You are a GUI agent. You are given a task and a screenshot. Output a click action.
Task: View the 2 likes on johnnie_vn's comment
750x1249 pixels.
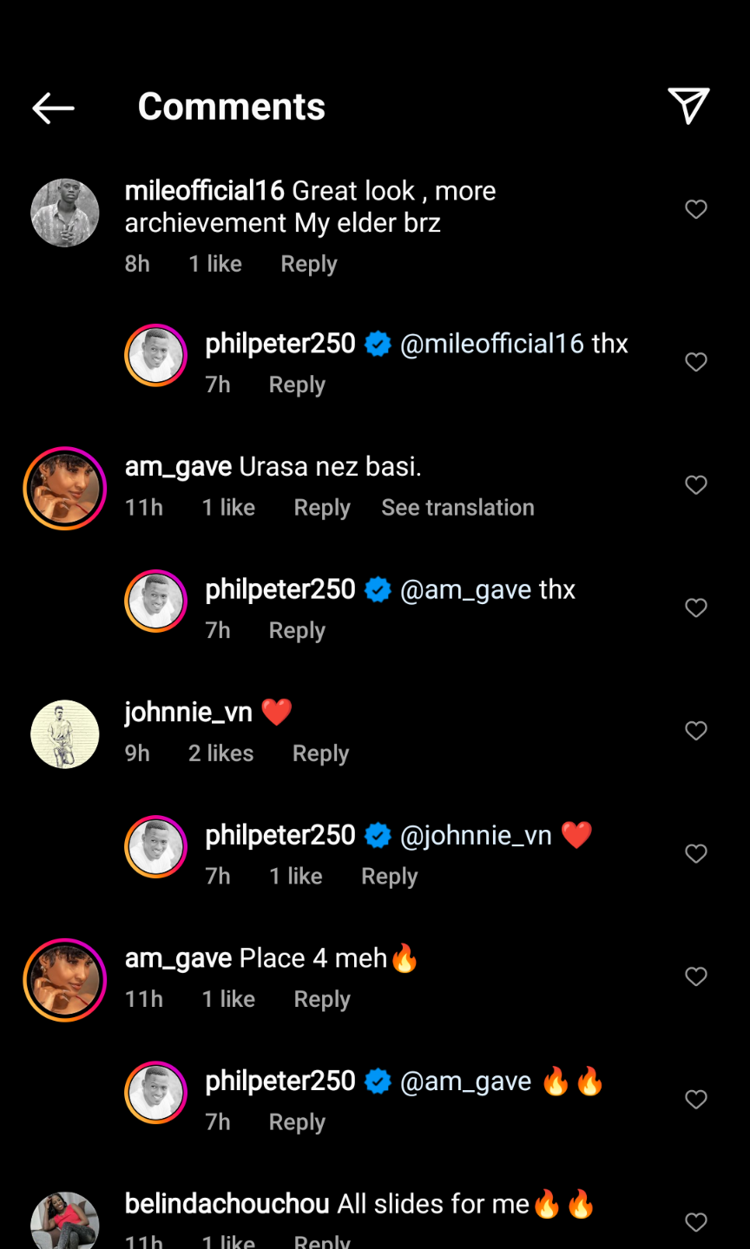click(x=220, y=753)
